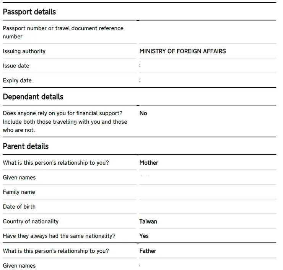The image size is (283, 270).
Task: Select the Country of nationality label
Action: click(x=31, y=221)
